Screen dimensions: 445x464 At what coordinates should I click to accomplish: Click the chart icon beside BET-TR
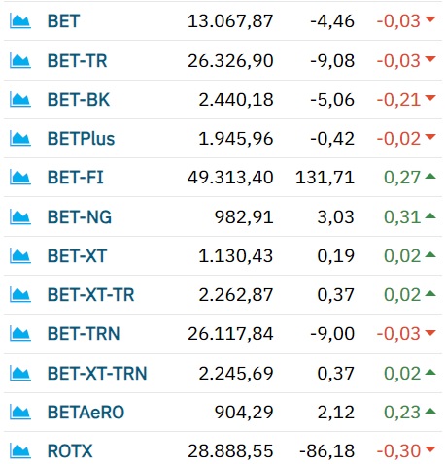point(20,61)
